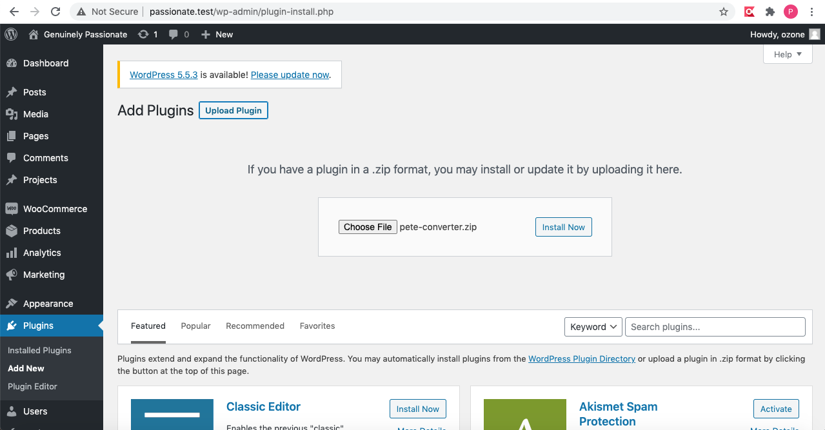Open the WordPress Plugin Directory link

tap(582, 358)
